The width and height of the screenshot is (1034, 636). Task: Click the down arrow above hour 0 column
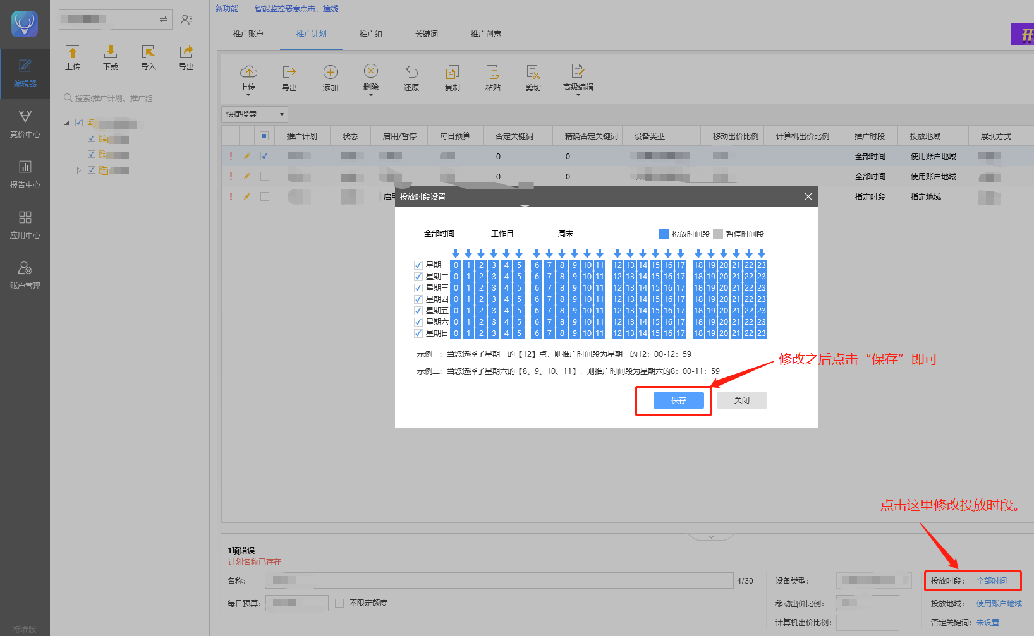(456, 254)
